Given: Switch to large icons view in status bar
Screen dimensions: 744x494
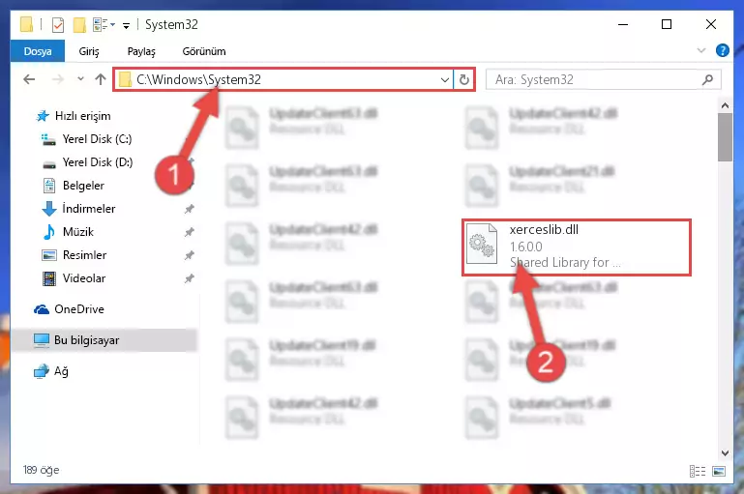Looking at the screenshot, I should [x=719, y=471].
